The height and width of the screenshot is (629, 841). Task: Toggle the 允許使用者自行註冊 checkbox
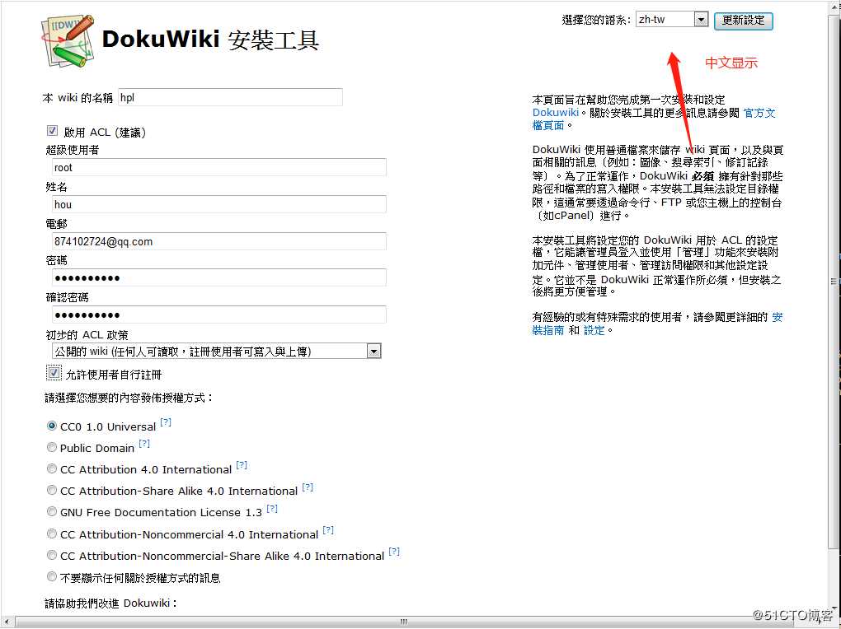[x=54, y=373]
